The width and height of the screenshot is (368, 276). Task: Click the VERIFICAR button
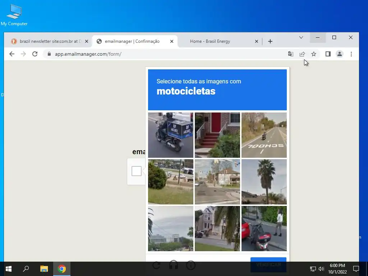268,264
